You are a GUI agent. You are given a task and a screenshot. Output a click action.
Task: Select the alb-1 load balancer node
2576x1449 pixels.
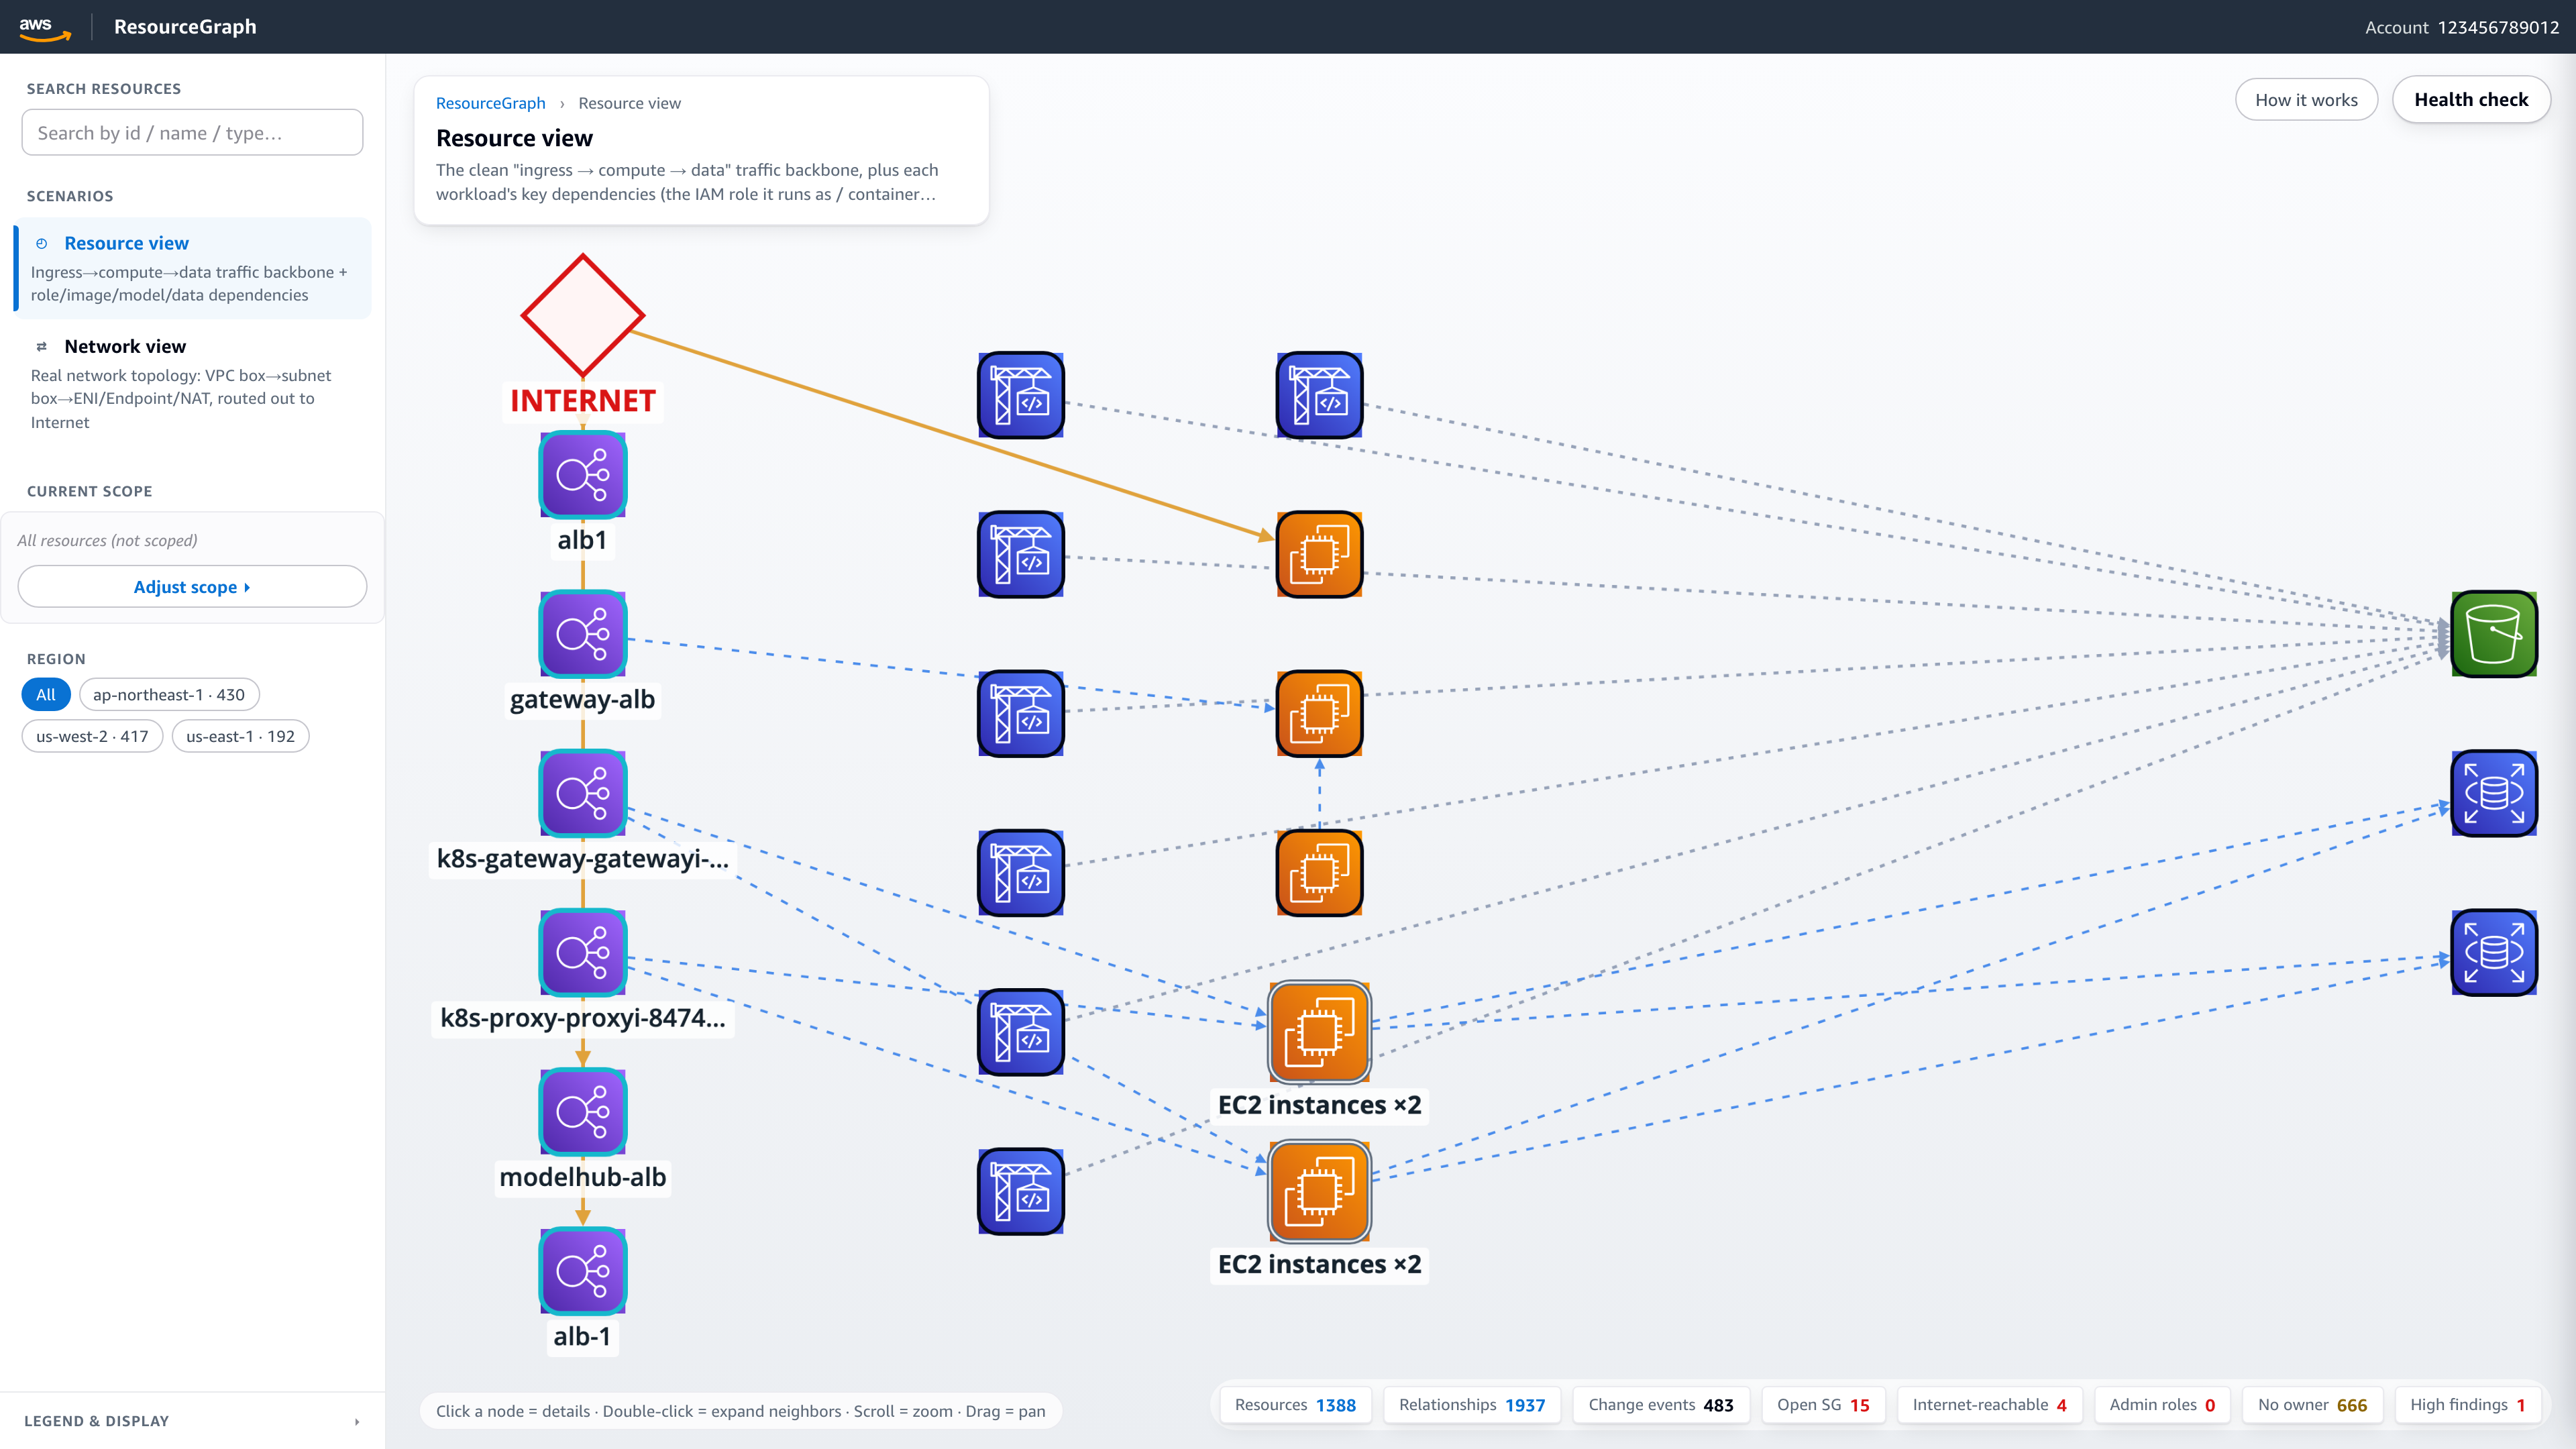pyautogui.click(x=583, y=1271)
